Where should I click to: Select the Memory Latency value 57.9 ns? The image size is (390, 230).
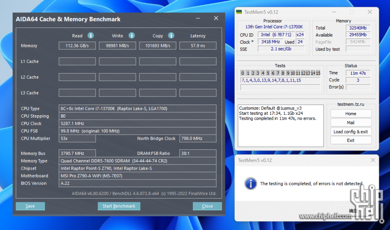click(x=198, y=46)
